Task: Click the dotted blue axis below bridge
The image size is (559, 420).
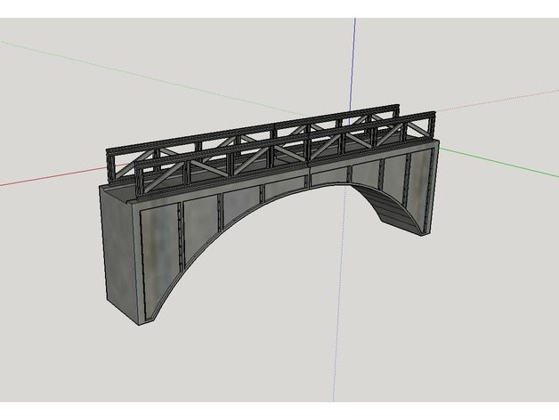Action: [x=339, y=338]
